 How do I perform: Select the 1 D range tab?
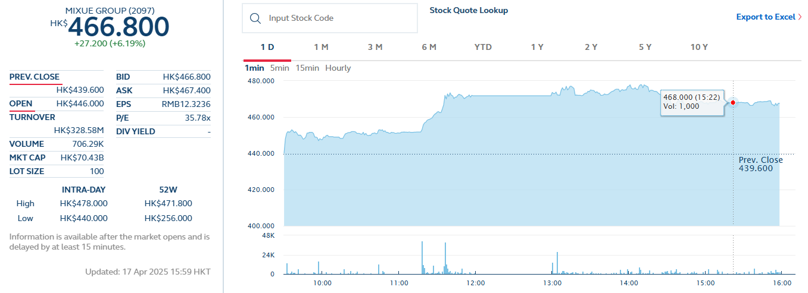tap(267, 47)
